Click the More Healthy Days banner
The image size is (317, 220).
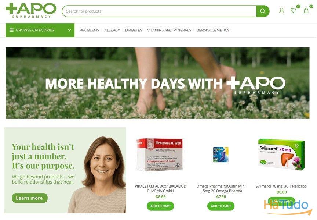157,83
